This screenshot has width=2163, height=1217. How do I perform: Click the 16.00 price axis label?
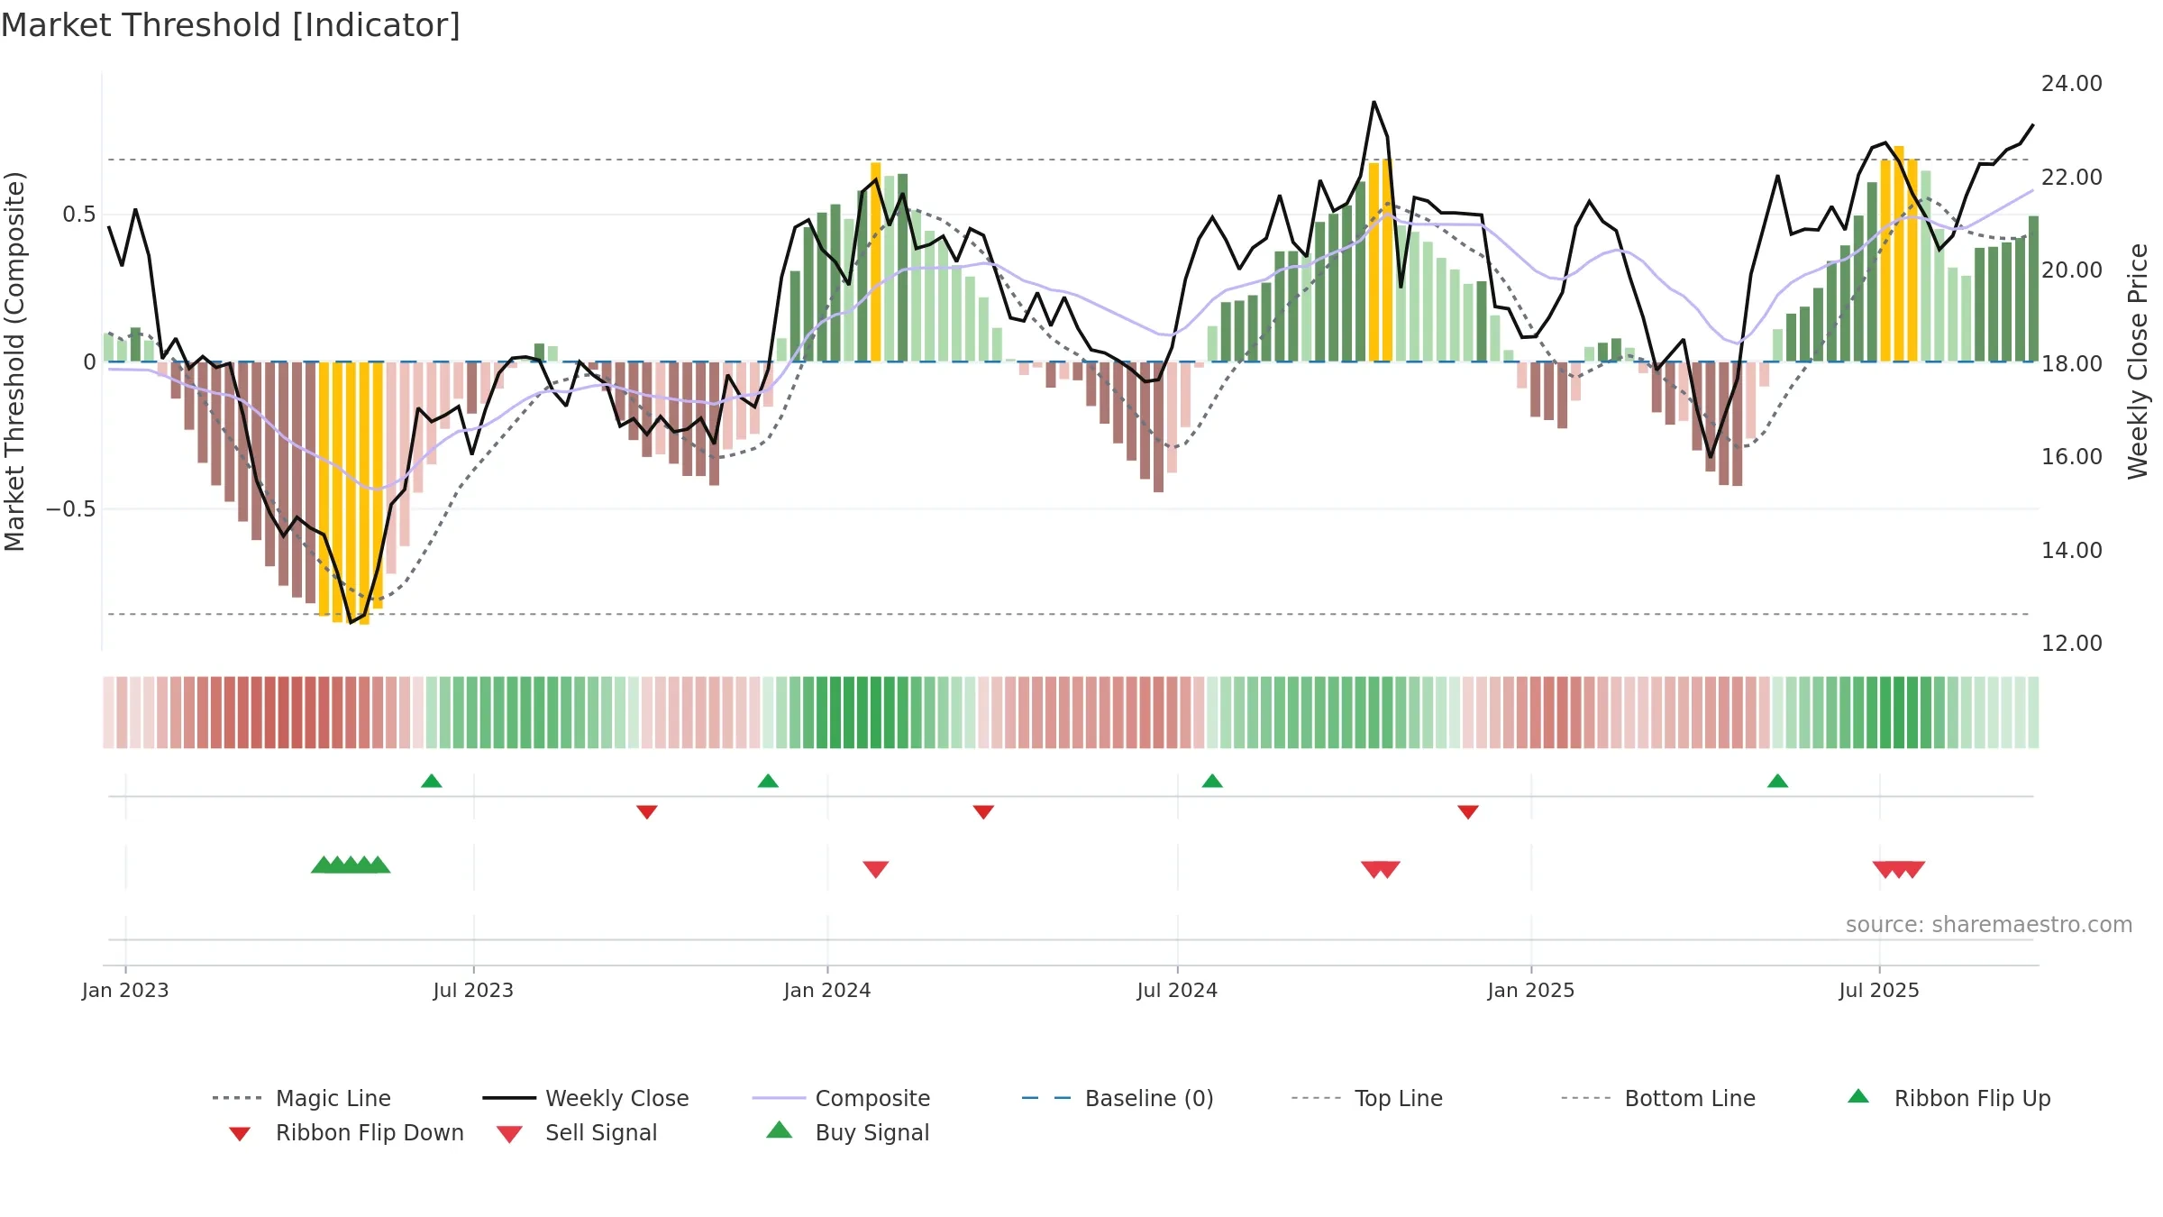tap(2072, 456)
